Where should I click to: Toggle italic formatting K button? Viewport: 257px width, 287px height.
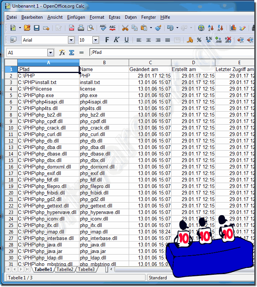point(116,40)
